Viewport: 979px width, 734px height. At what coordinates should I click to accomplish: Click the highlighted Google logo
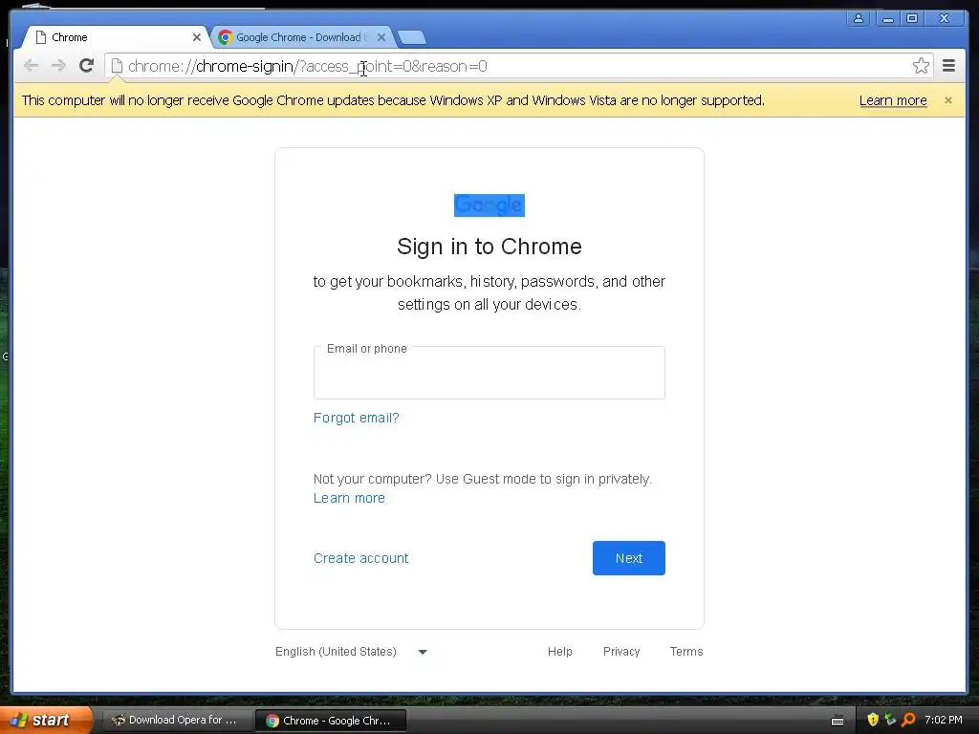pos(489,205)
